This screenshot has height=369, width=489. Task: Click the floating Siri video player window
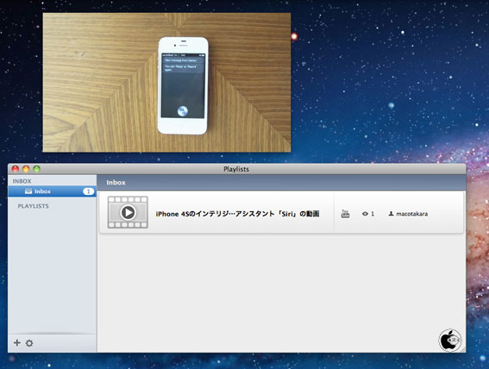(x=166, y=83)
